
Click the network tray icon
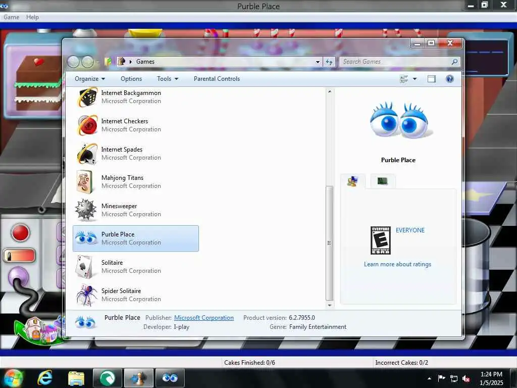pyautogui.click(x=454, y=378)
